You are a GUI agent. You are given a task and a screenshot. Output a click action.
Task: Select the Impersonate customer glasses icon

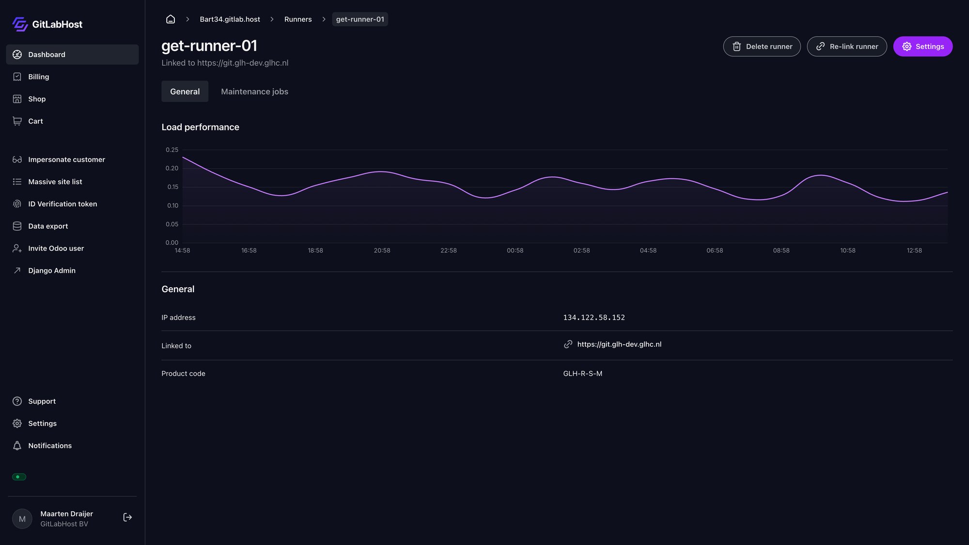coord(17,159)
